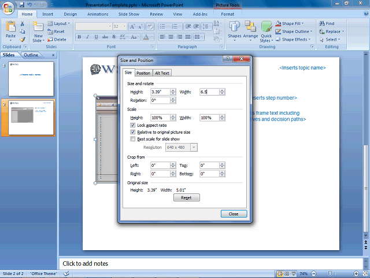Select slide 1 thumbnail
Image resolution: width=370 pixels, height=278 pixels.
31,79
